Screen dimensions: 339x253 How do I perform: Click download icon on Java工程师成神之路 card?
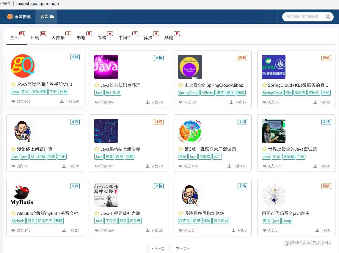(148, 230)
